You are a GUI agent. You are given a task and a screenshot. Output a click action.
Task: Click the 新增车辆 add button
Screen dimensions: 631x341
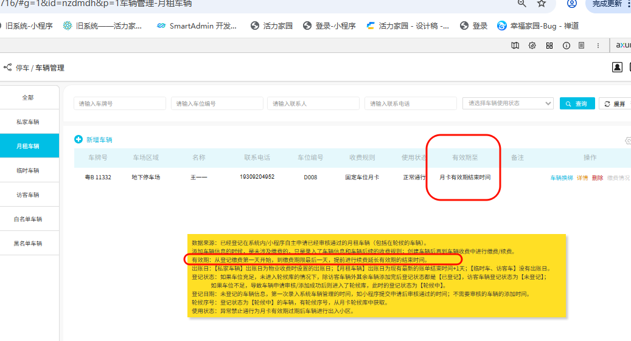point(93,140)
